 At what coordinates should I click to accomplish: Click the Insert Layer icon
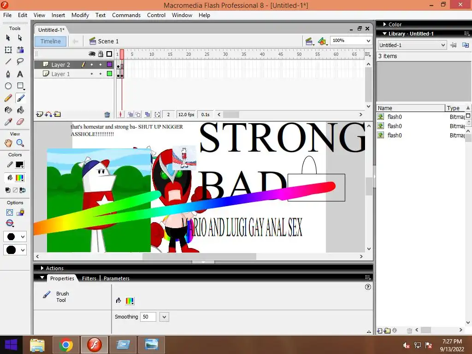(x=40, y=114)
